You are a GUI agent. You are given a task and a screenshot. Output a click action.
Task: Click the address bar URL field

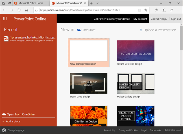(x=85, y=10)
